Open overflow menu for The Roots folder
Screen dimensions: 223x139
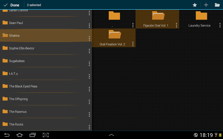coord(89,127)
